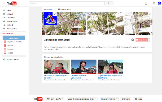Click the home icon beside Inicio
Viewport: 162px width, 102px height.
pos(4,10)
